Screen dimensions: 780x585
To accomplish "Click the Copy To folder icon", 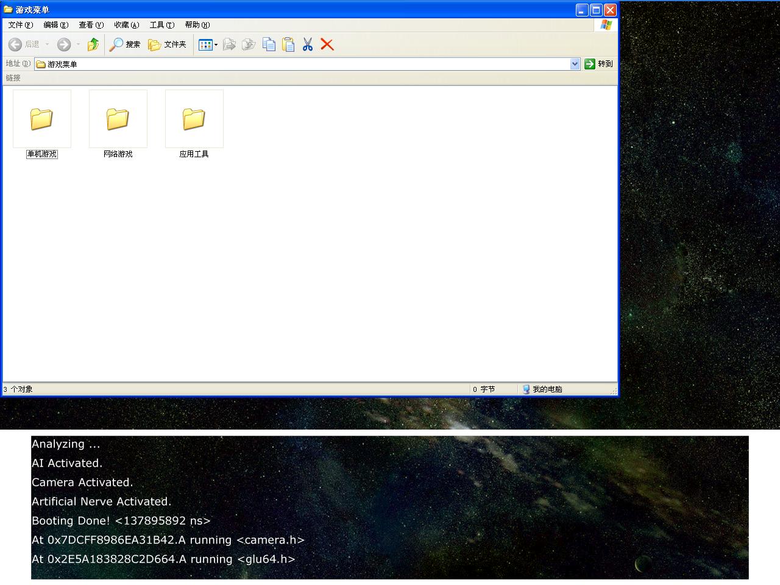I will coord(249,44).
